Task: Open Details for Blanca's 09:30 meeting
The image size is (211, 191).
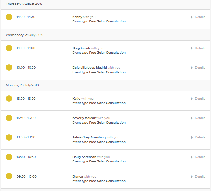Action: pos(198,177)
